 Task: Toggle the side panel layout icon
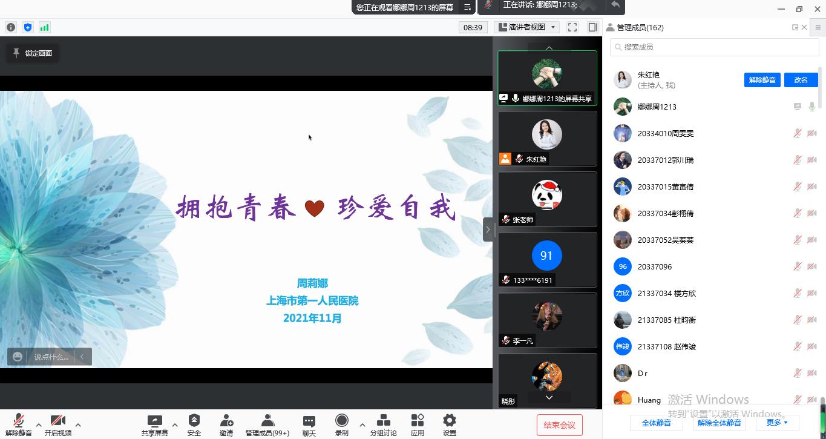[592, 27]
